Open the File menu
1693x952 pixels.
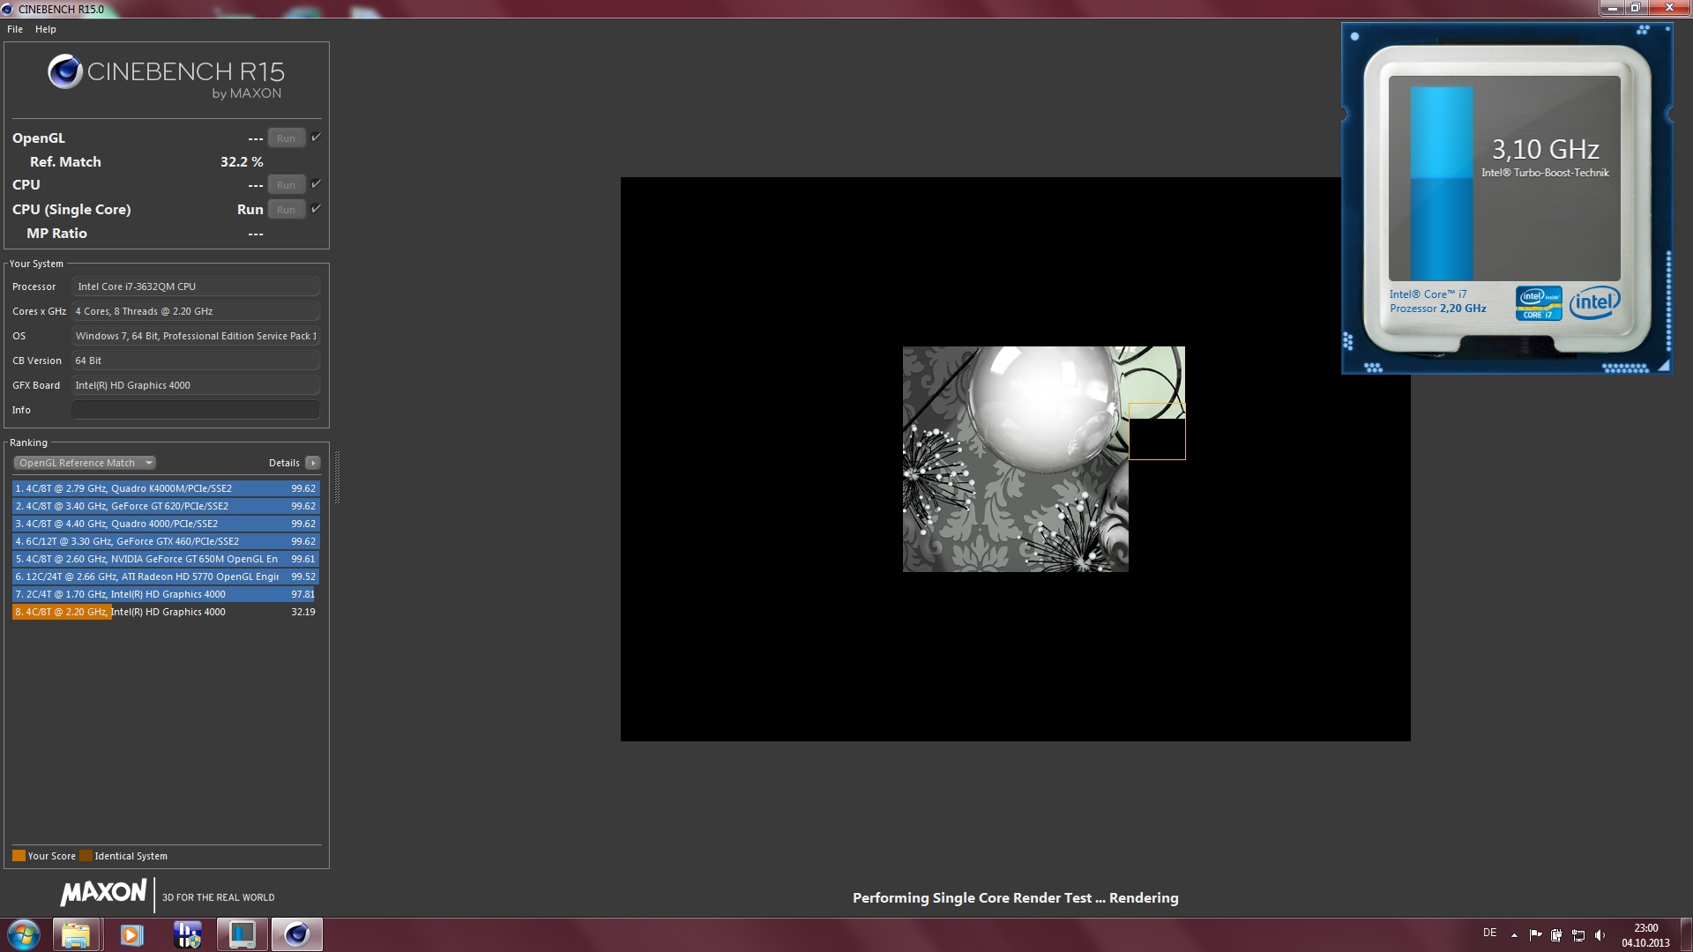tap(15, 29)
